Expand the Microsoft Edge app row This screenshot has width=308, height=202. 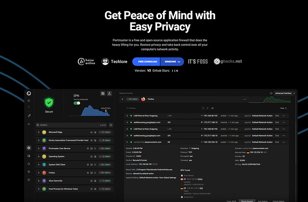[x=39, y=132]
